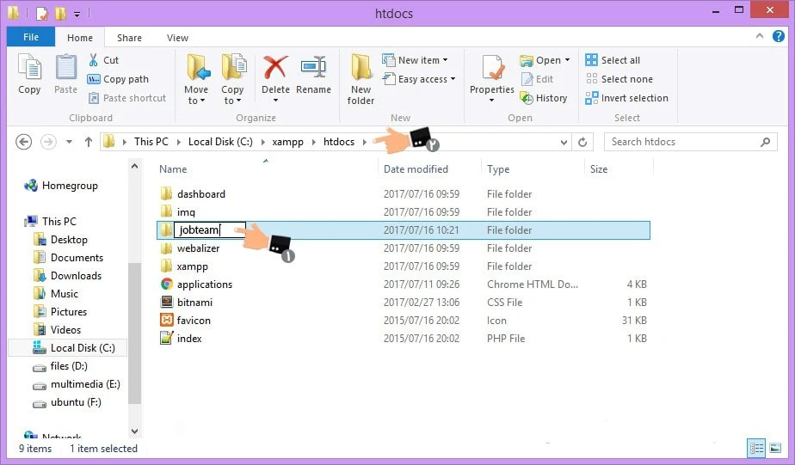The width and height of the screenshot is (795, 465).
Task: Refresh the htdocs folder view
Action: click(x=583, y=142)
